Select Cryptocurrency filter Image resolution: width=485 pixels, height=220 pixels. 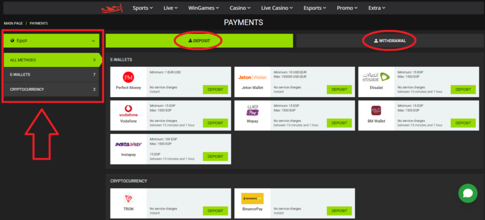51,89
